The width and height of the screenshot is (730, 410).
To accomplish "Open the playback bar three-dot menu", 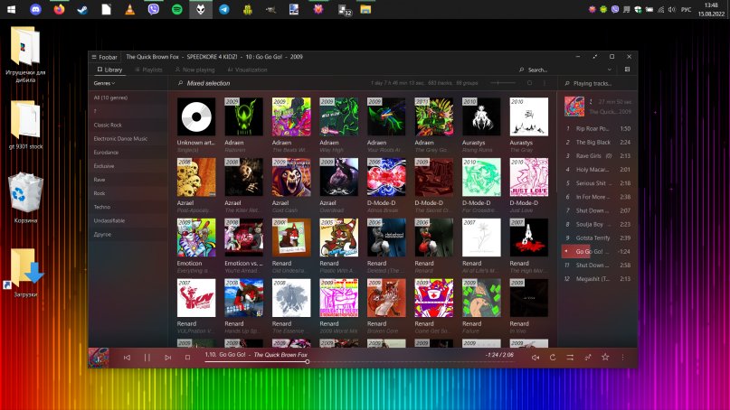I will 624,358.
